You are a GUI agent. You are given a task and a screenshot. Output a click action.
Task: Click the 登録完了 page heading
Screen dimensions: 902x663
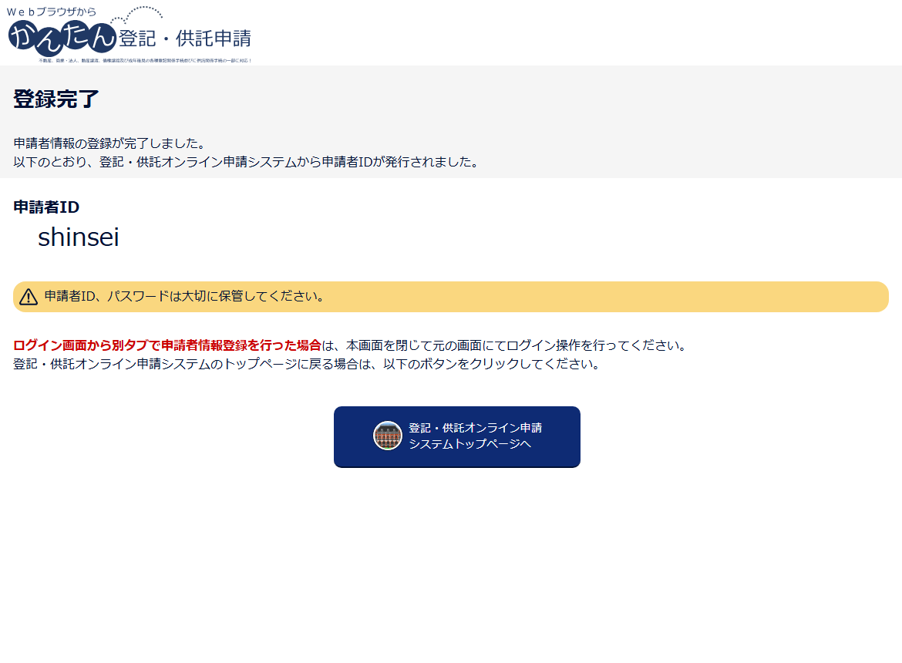point(56,99)
